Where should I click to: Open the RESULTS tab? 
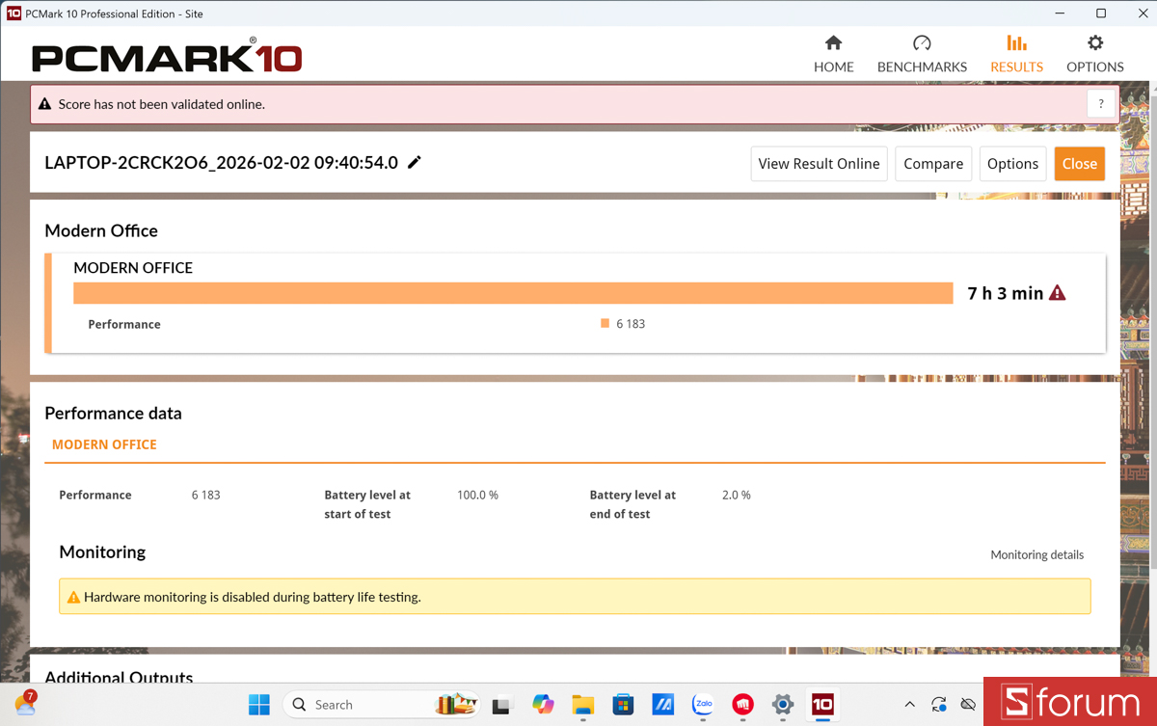(x=1016, y=54)
